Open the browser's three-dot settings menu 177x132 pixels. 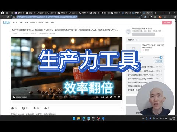point(170,17)
